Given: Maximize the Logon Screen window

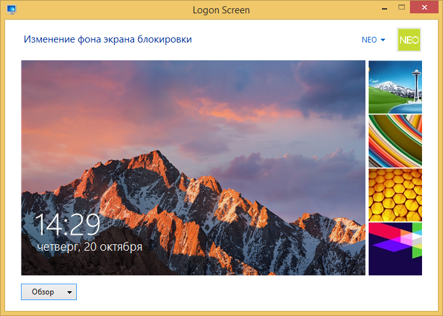Looking at the screenshot, I should pos(402,8).
